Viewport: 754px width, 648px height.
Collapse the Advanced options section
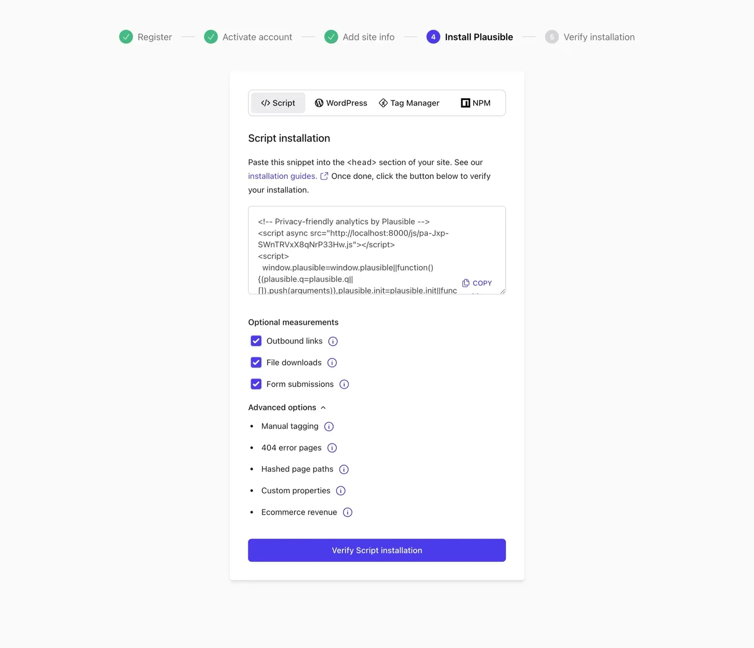pyautogui.click(x=323, y=407)
